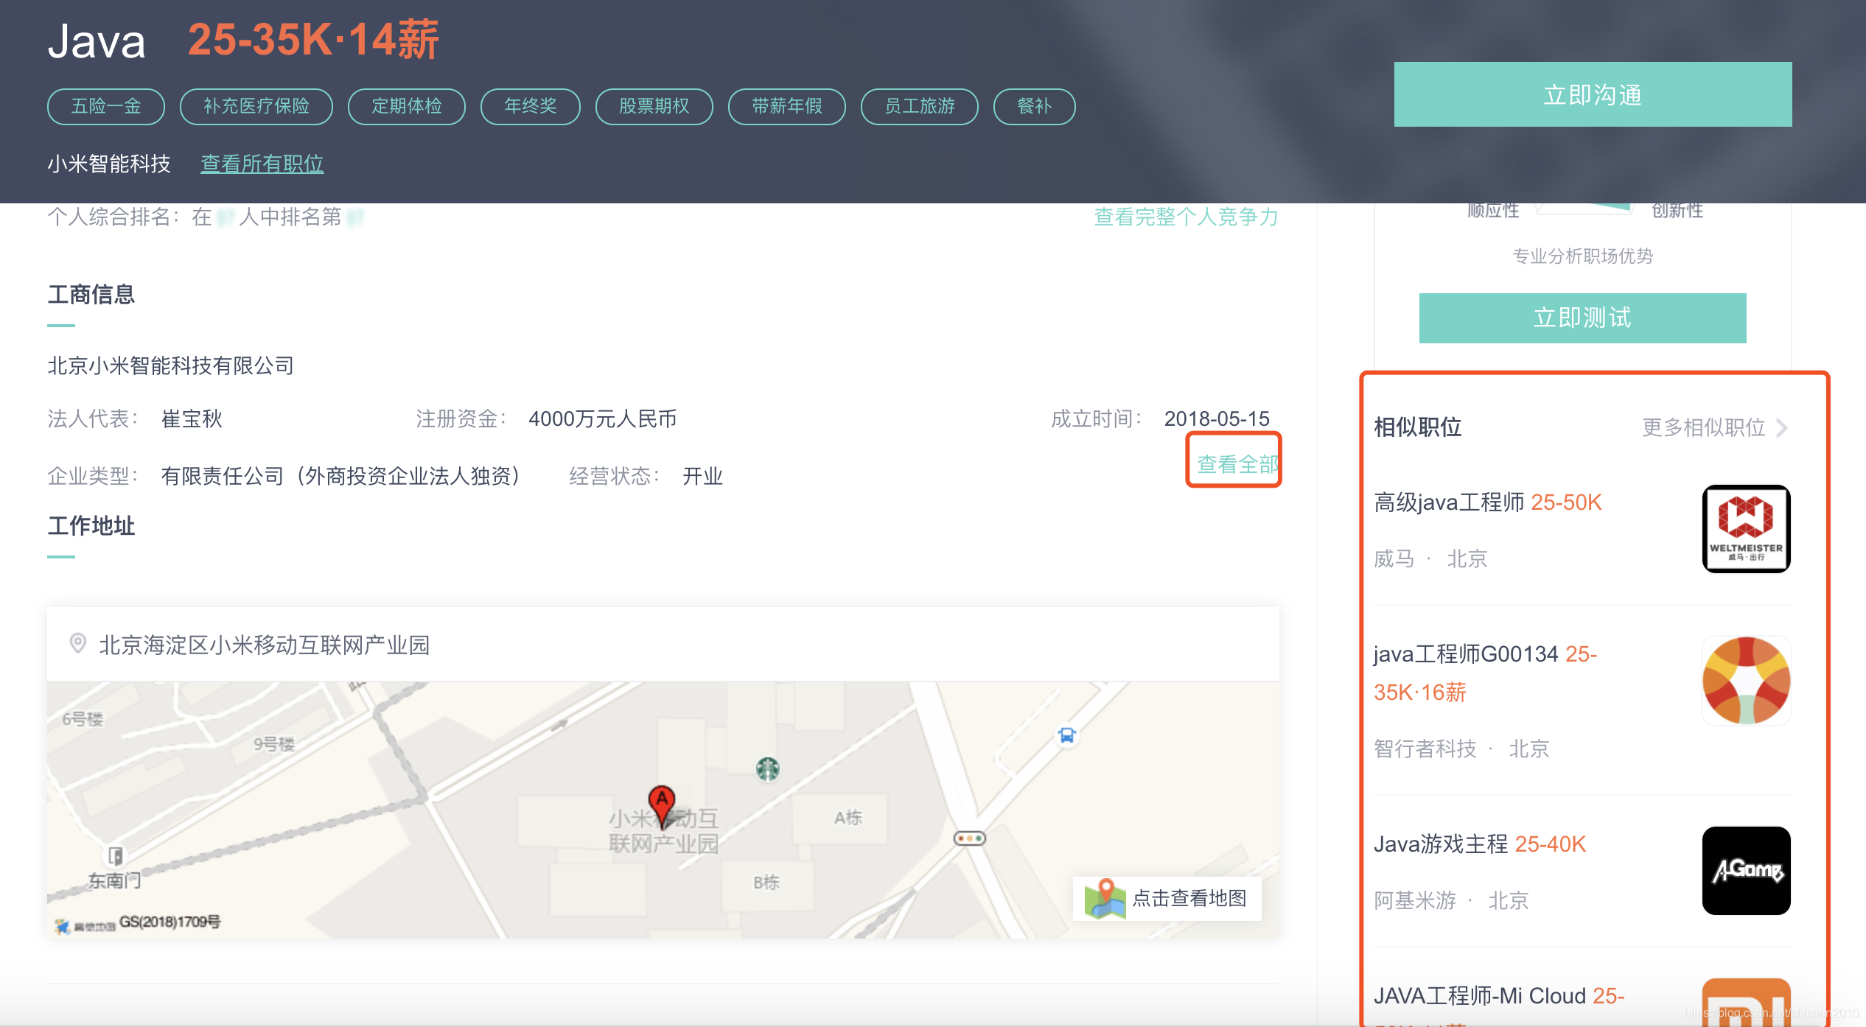Image resolution: width=1866 pixels, height=1027 pixels.
Task: Click the 阿基米游 company name text
Action: pos(1415,900)
